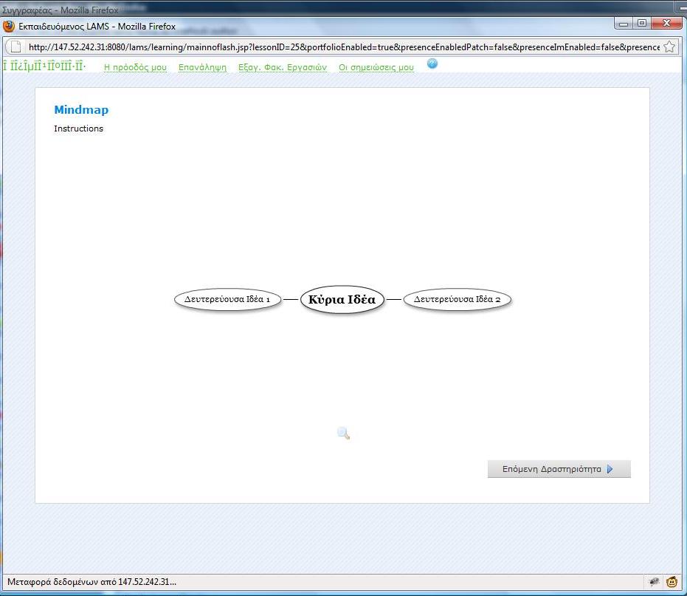Viewport: 687px width, 596px height.
Task: Bookmark page with the star icon
Action: [x=669, y=47]
